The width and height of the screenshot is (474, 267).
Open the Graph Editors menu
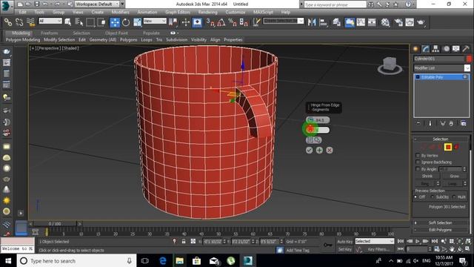point(178,12)
